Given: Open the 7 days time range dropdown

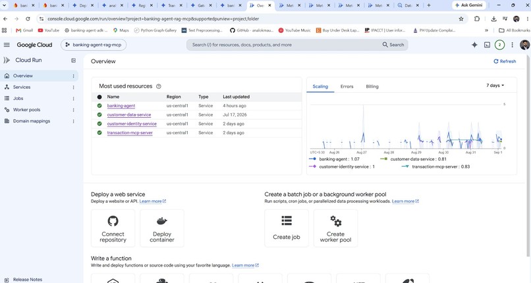Looking at the screenshot, I should 495,85.
